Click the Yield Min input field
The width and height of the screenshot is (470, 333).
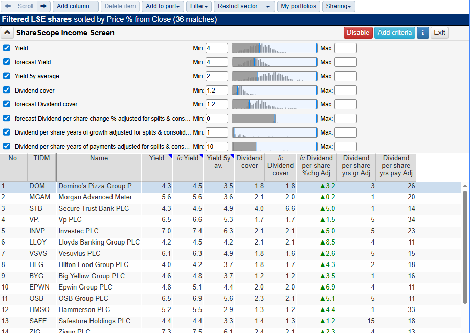click(217, 48)
